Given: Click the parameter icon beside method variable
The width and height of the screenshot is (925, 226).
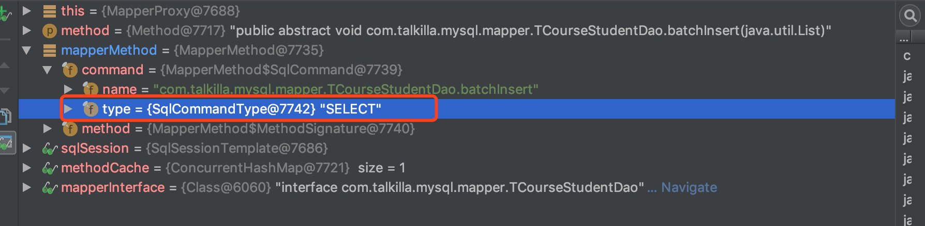Looking at the screenshot, I should coord(49,30).
